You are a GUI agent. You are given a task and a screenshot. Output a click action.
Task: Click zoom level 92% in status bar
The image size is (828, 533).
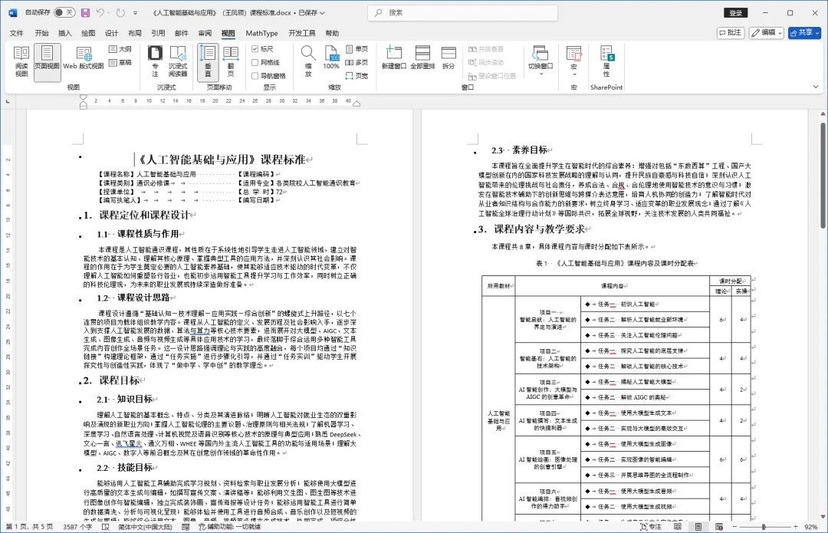(811, 527)
